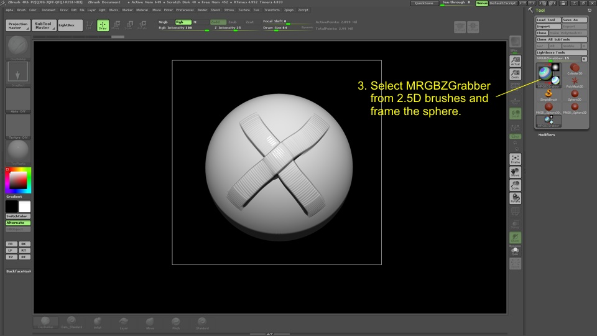Open Lightbox Tools button

click(561, 52)
